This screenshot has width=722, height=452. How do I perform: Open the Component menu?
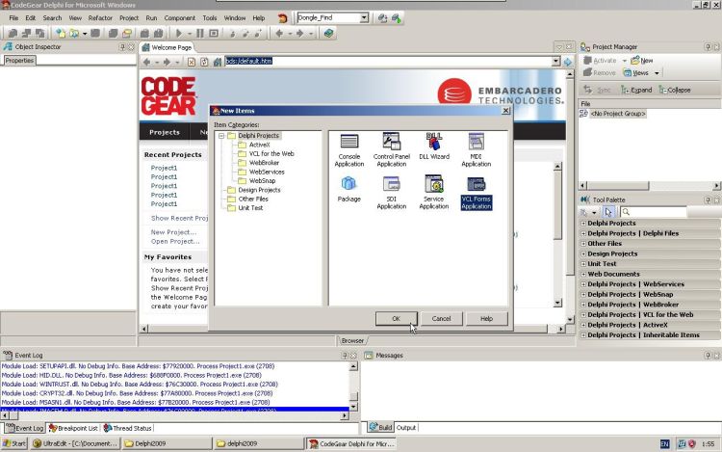point(180,18)
